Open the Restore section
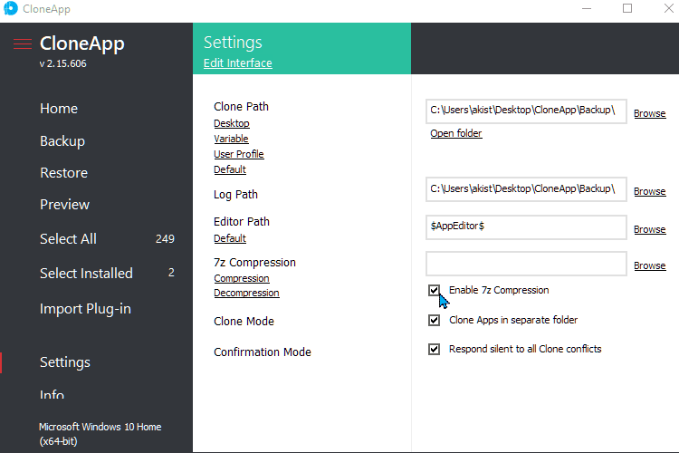This screenshot has width=679, height=453. tap(63, 172)
